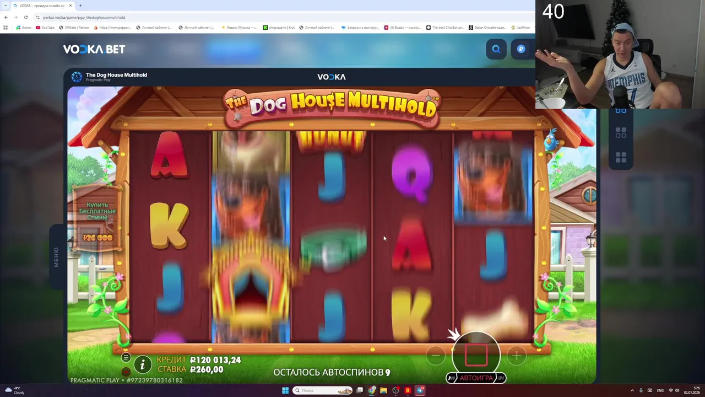Open Chrome from the taskbar
This screenshot has height=397, width=705.
[372, 390]
